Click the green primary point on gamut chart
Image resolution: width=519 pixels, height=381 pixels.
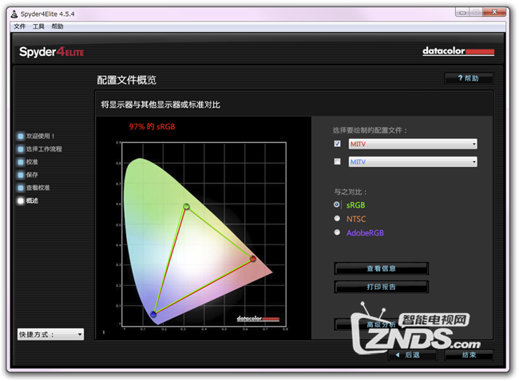point(186,207)
